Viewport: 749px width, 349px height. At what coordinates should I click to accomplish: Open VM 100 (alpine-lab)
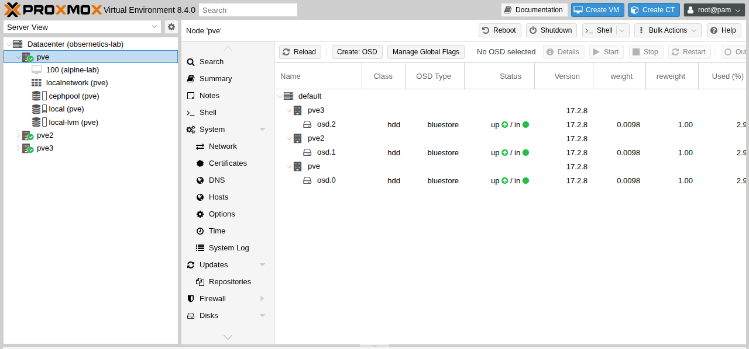[73, 69]
